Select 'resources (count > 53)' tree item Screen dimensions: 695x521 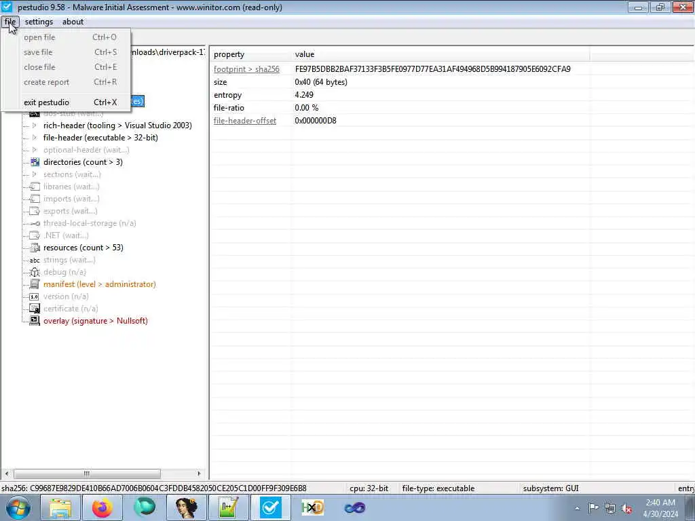coord(83,248)
